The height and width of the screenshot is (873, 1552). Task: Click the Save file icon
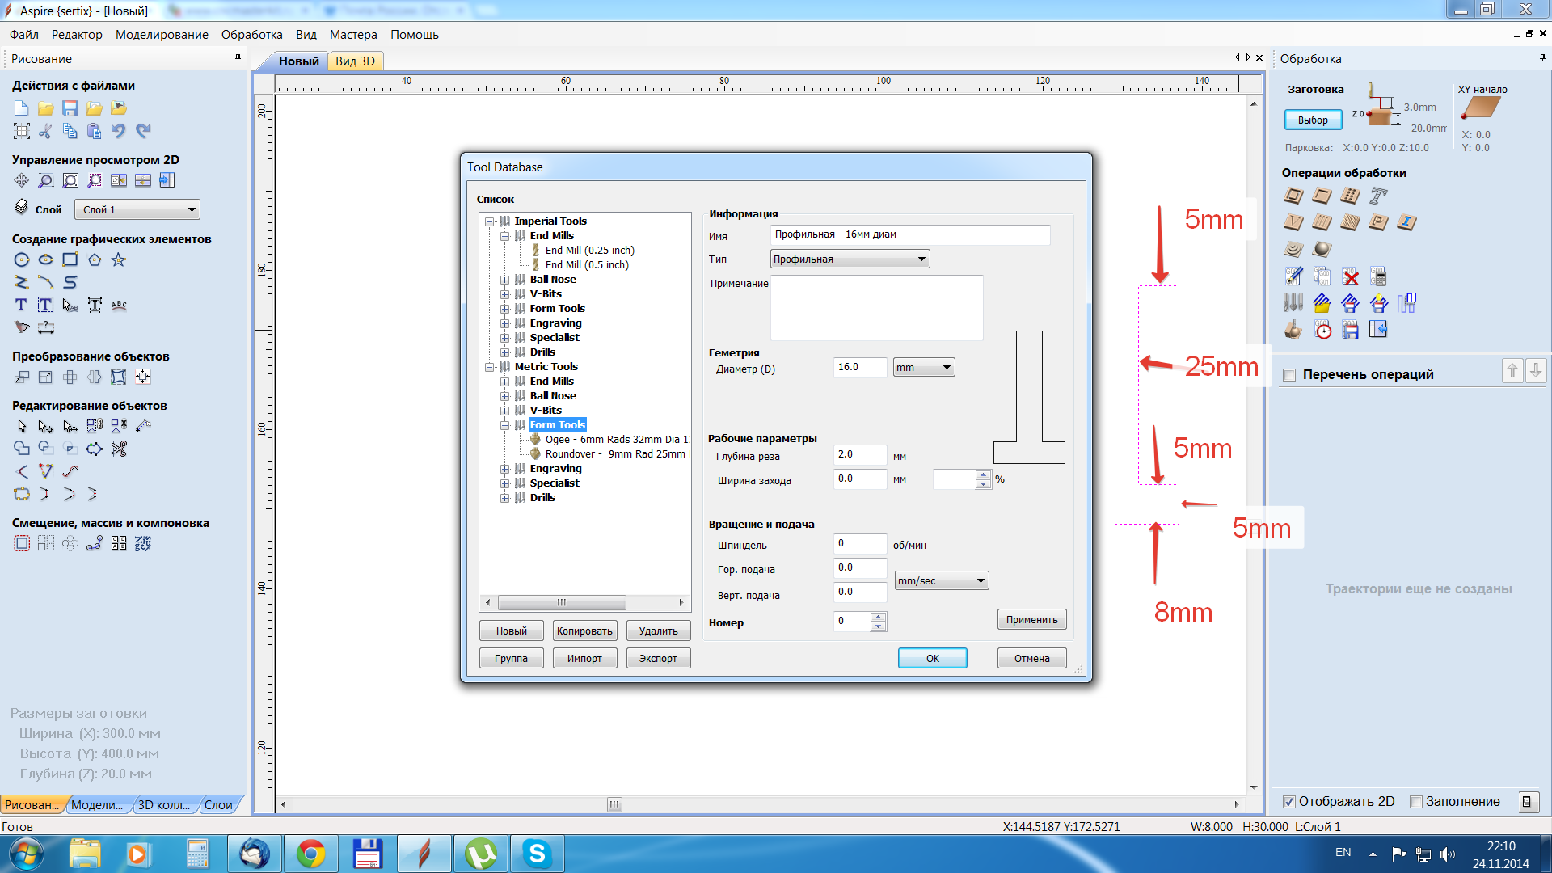point(70,108)
